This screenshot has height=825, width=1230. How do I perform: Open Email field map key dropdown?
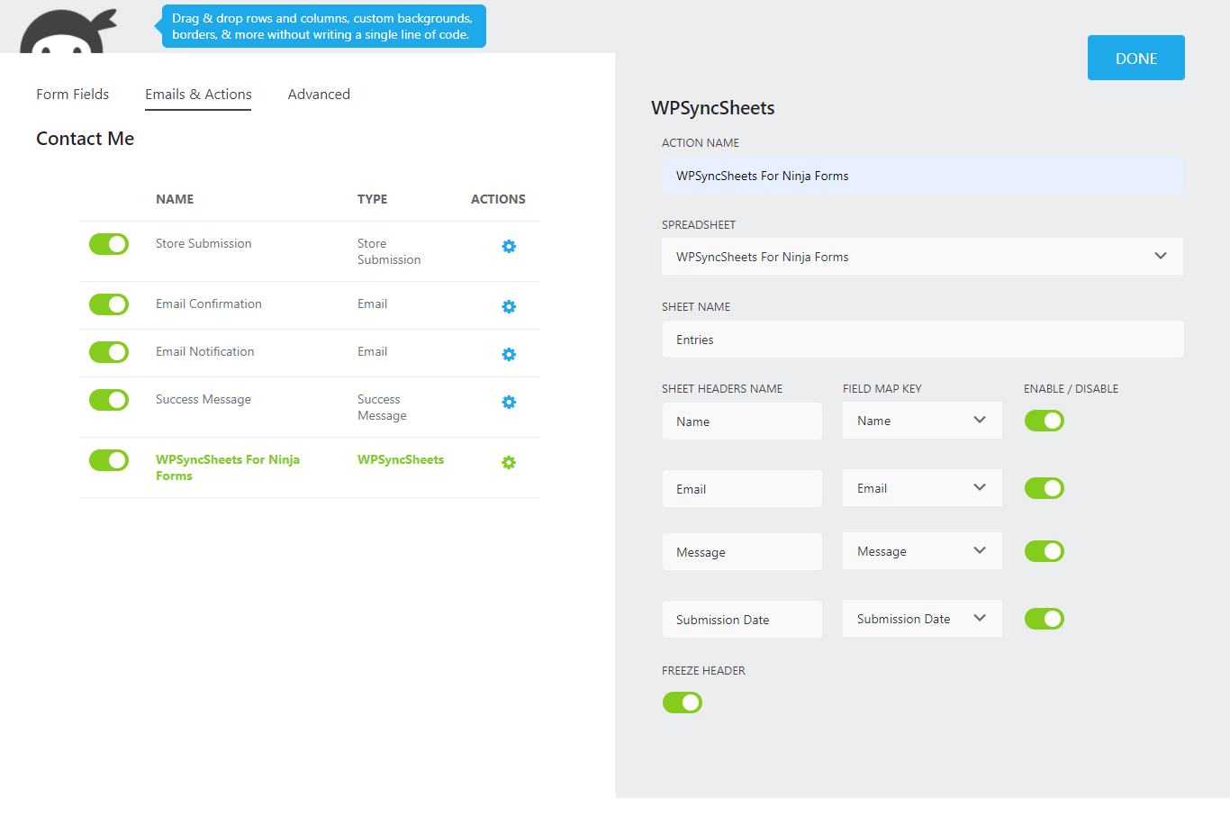coord(922,488)
